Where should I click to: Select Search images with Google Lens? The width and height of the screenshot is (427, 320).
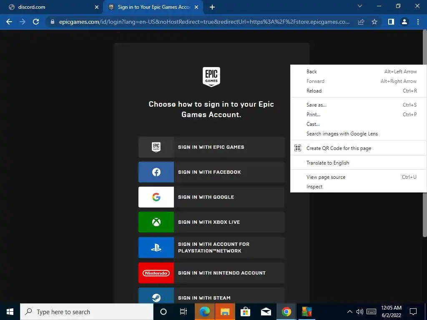point(358,134)
